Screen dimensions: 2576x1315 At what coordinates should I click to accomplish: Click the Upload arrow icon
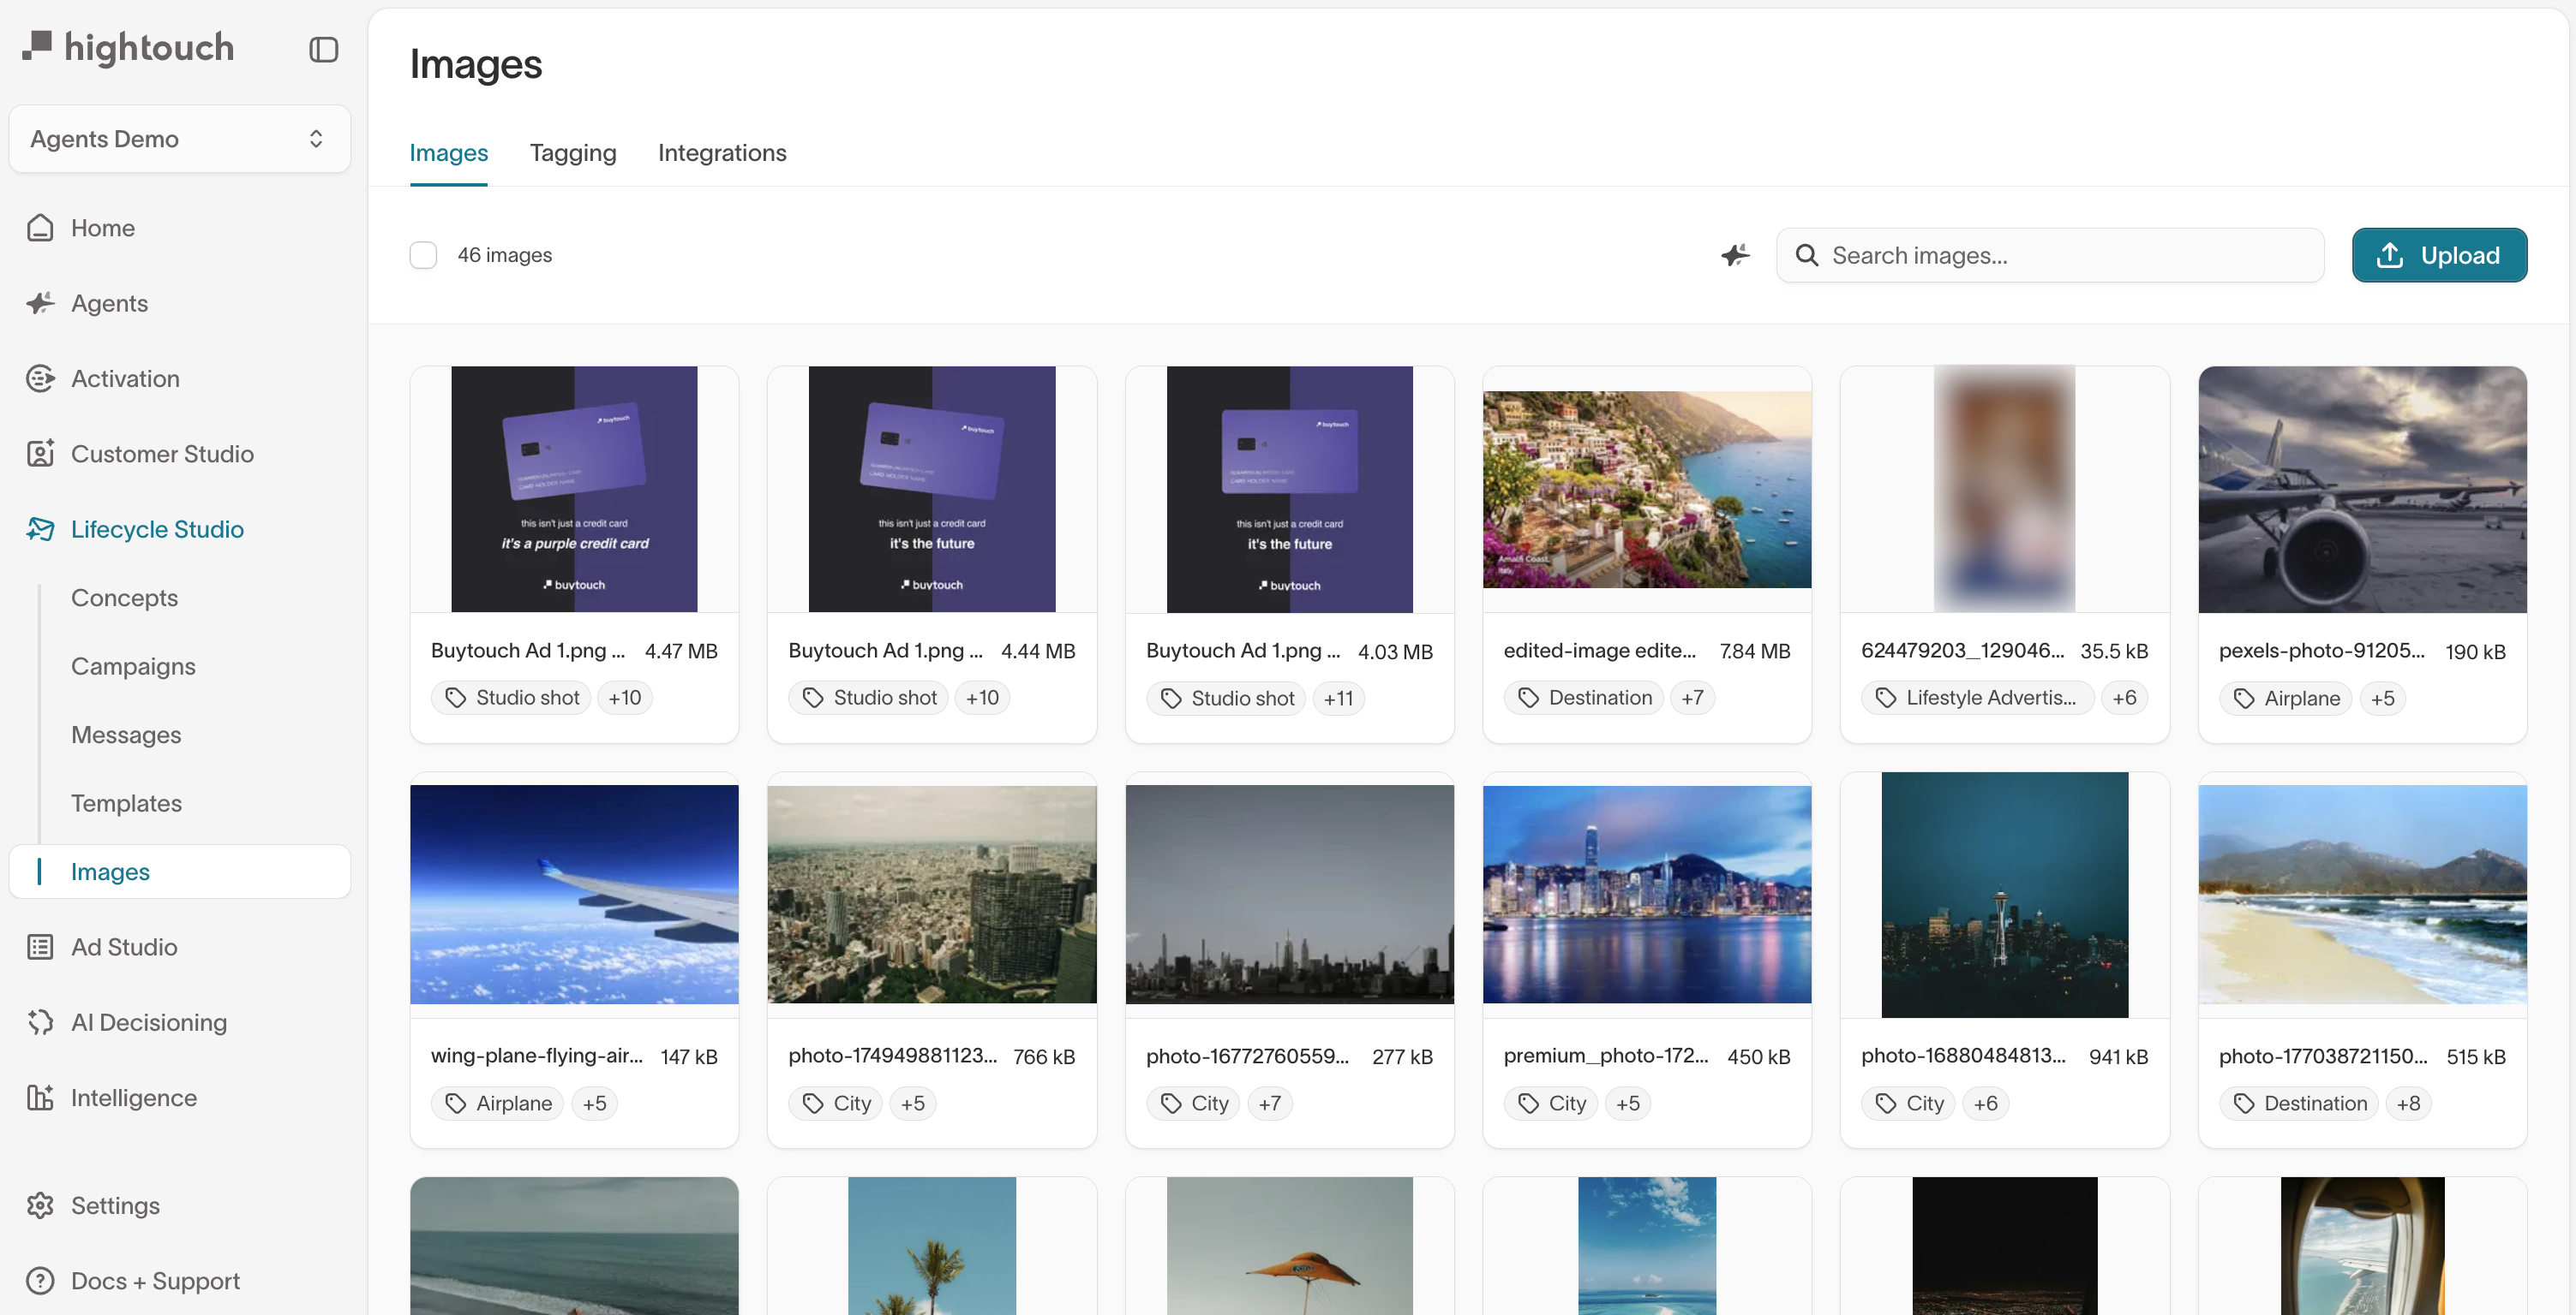pyautogui.click(x=2389, y=255)
